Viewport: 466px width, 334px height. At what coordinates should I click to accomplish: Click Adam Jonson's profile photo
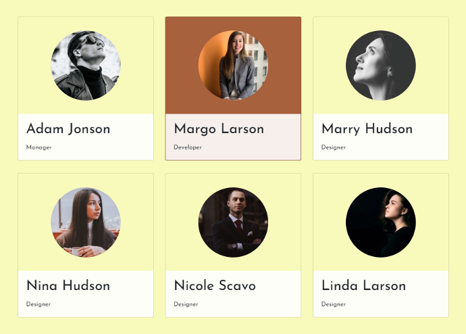(86, 66)
